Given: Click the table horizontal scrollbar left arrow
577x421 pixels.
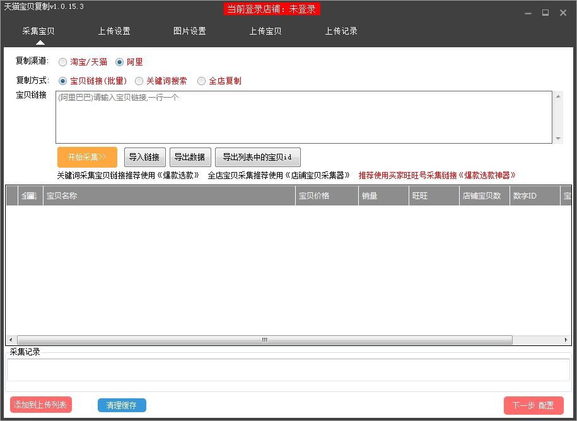Looking at the screenshot, I should [11, 340].
